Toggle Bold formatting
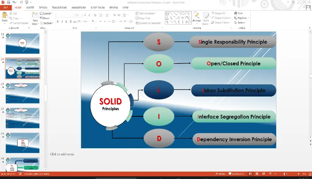The height and width of the screenshot is (179, 312). (58, 21)
